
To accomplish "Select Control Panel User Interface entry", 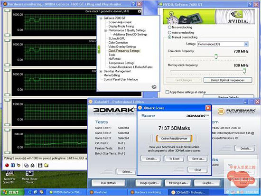I will pyautogui.click(x=121, y=79).
